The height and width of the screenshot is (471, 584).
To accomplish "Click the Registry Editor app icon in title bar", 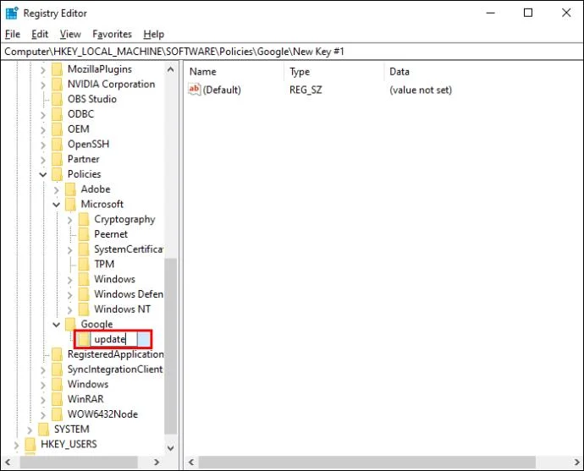I will [12, 13].
